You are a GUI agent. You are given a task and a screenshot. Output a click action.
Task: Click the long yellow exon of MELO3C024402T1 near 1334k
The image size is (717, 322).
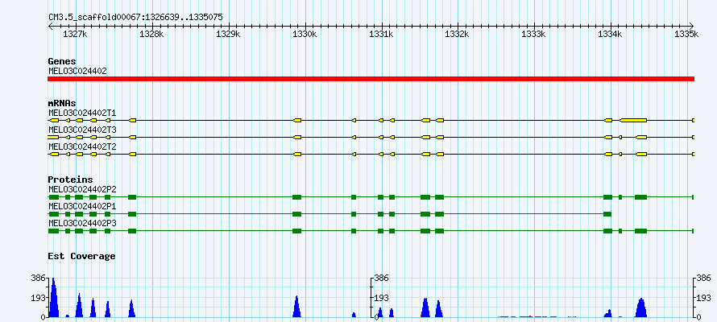click(x=633, y=120)
